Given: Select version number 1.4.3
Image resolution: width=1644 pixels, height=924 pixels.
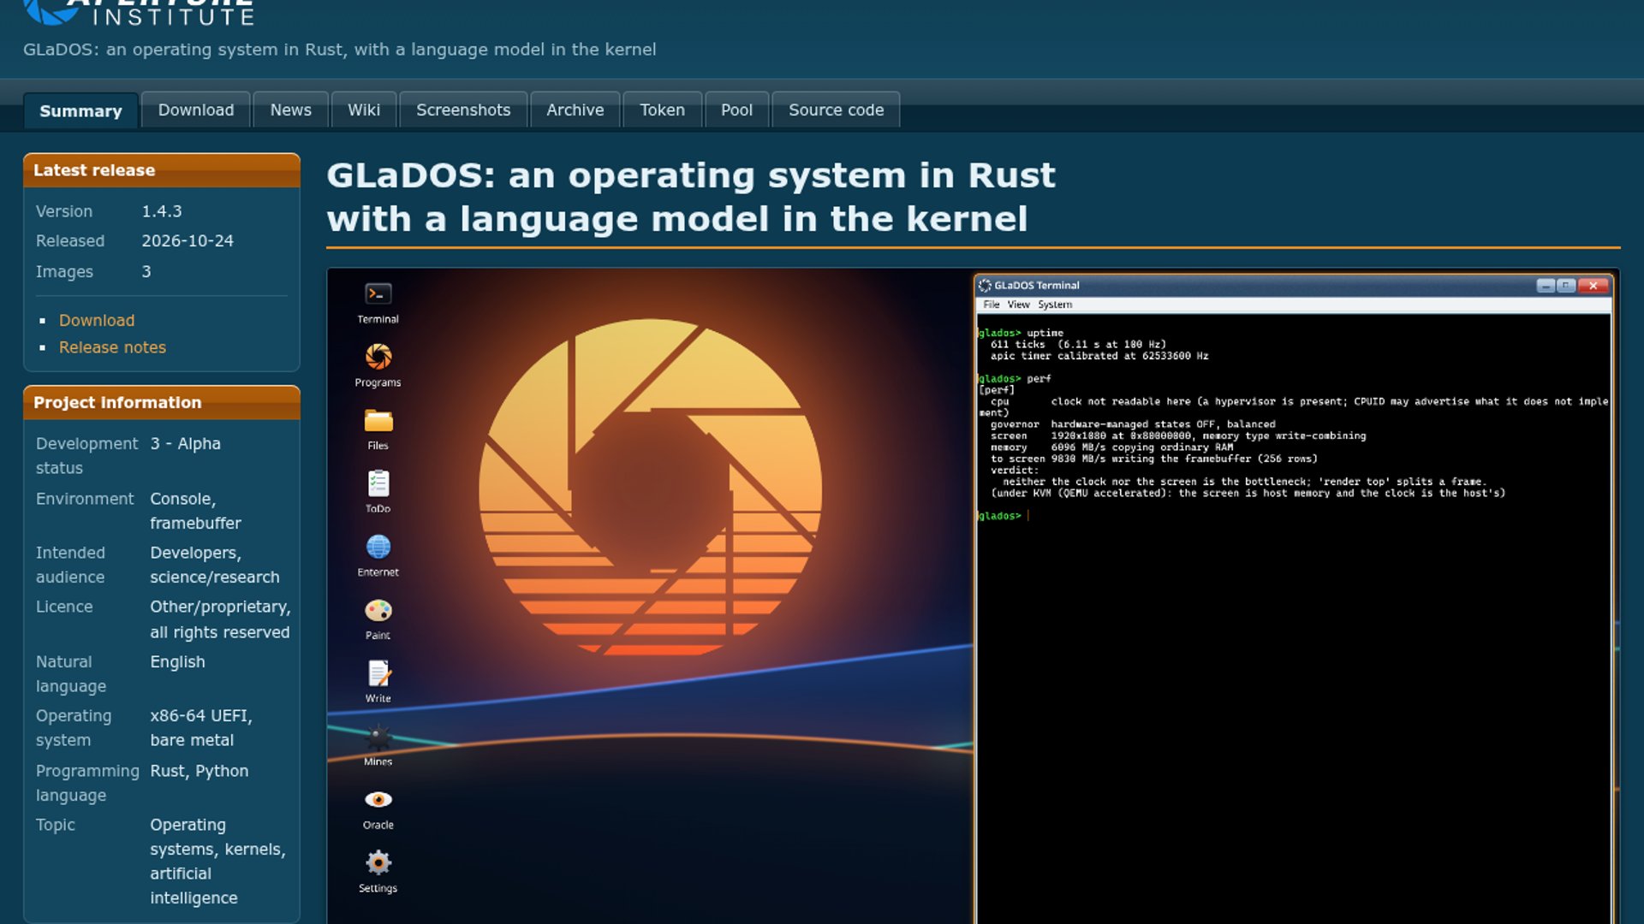Looking at the screenshot, I should pyautogui.click(x=162, y=211).
